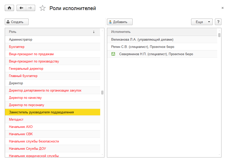Select Директор по качеству in list
This screenshot has width=228, height=161.
click(x=25, y=98)
